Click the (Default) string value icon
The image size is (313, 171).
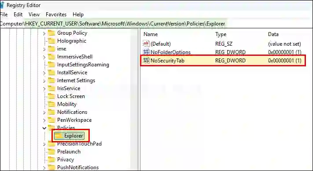[146, 44]
